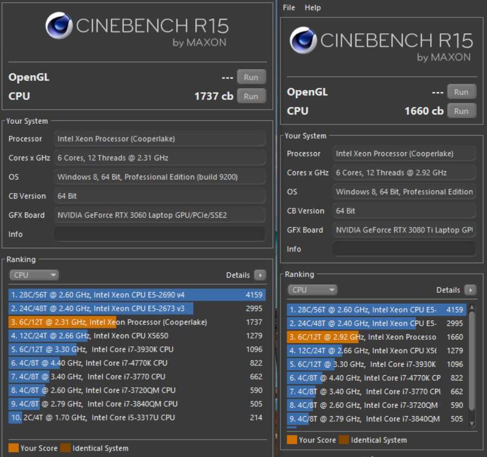Run the OpenGL test in the left window

click(251, 77)
